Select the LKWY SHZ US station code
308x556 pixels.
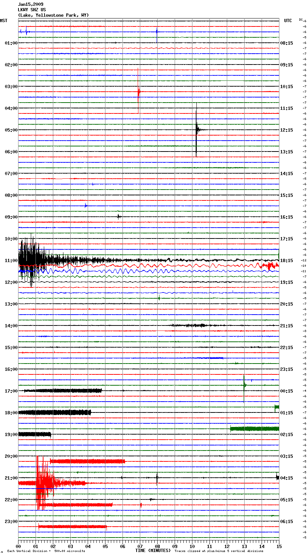tap(32, 10)
